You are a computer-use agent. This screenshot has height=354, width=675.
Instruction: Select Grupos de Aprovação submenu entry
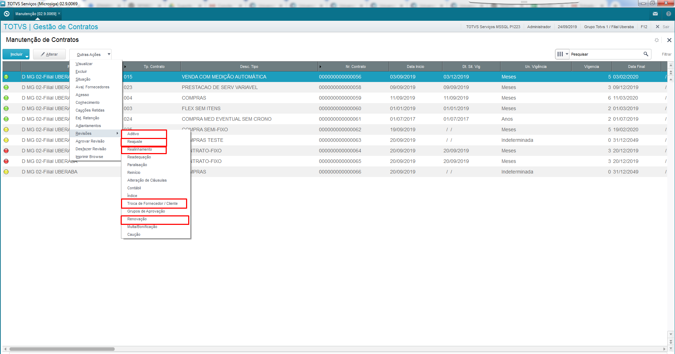pos(156,211)
